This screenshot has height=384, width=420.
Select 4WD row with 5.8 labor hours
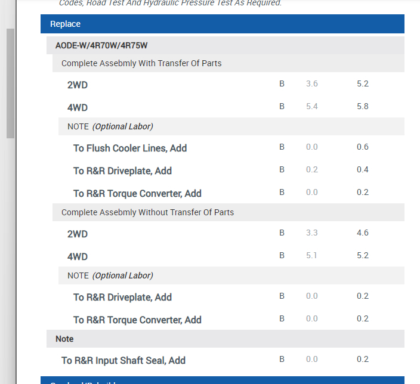78,108
